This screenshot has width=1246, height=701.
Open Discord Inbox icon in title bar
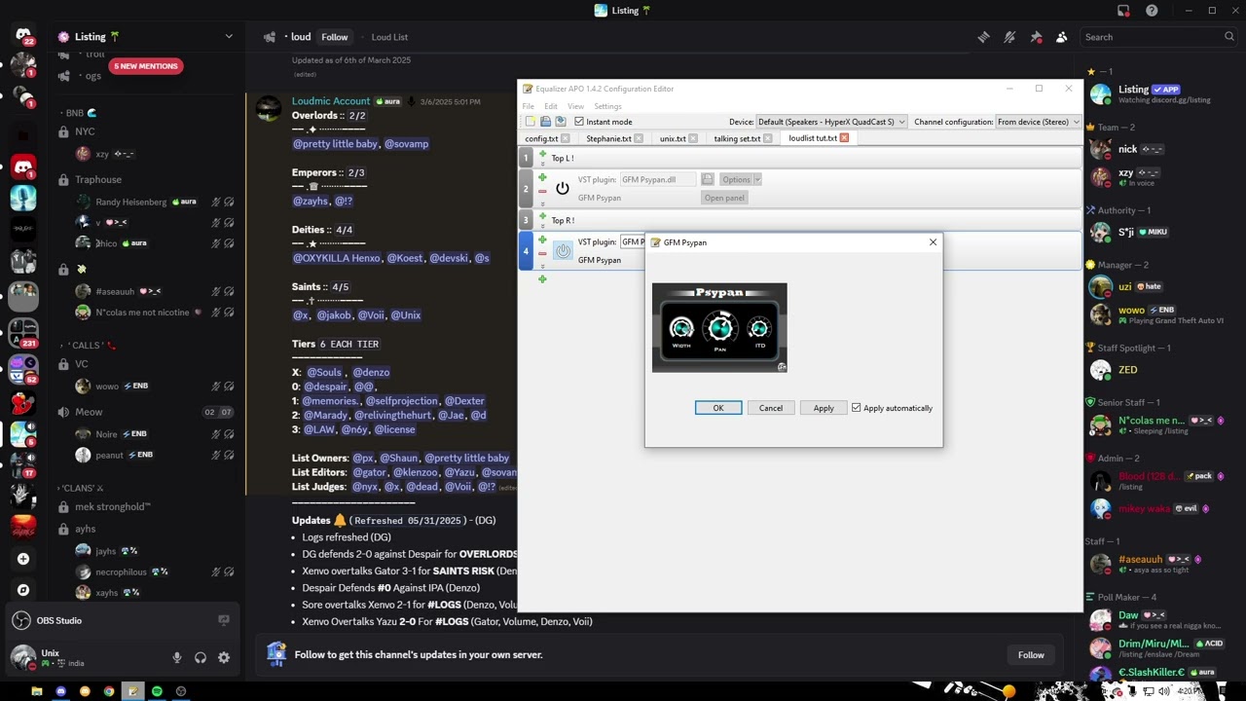pyautogui.click(x=1123, y=11)
